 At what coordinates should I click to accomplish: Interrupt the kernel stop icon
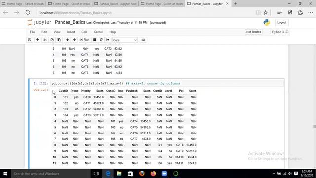[x=94, y=40]
